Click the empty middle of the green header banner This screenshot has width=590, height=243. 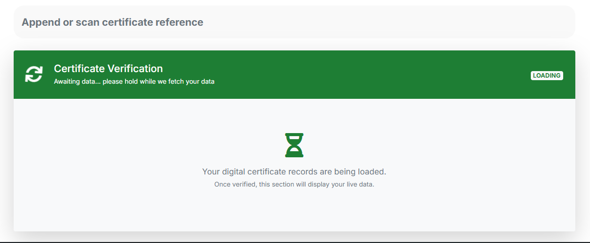pos(354,75)
